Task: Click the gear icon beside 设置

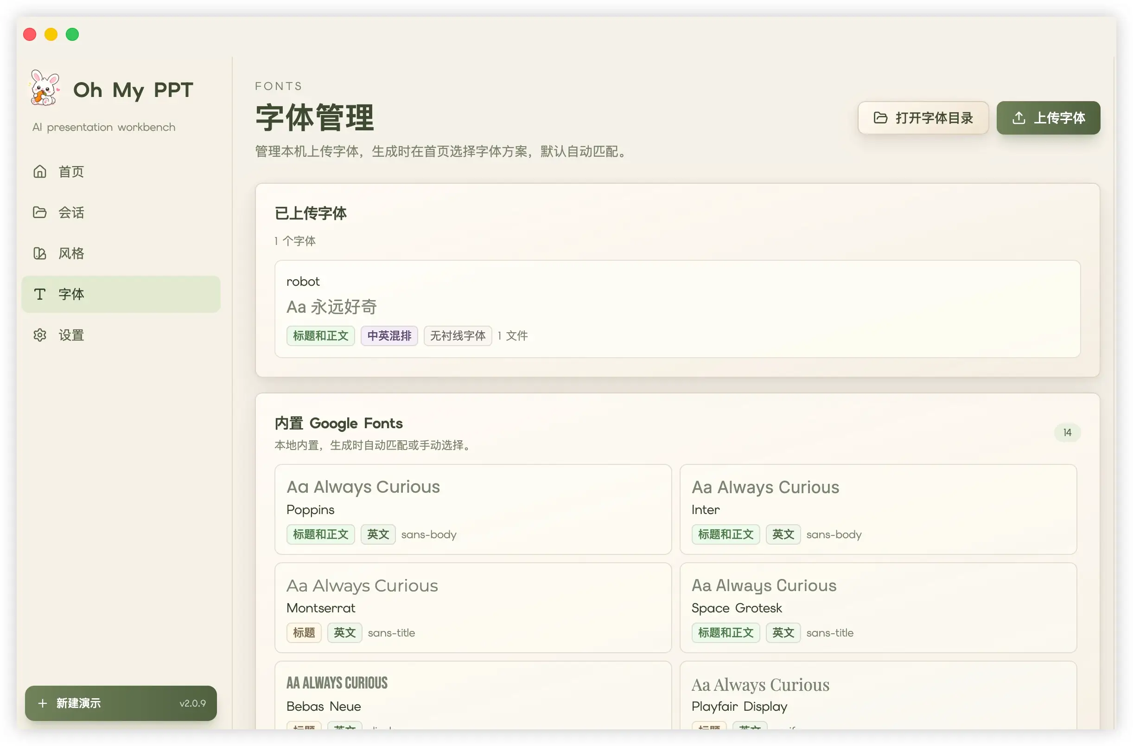Action: [x=40, y=335]
